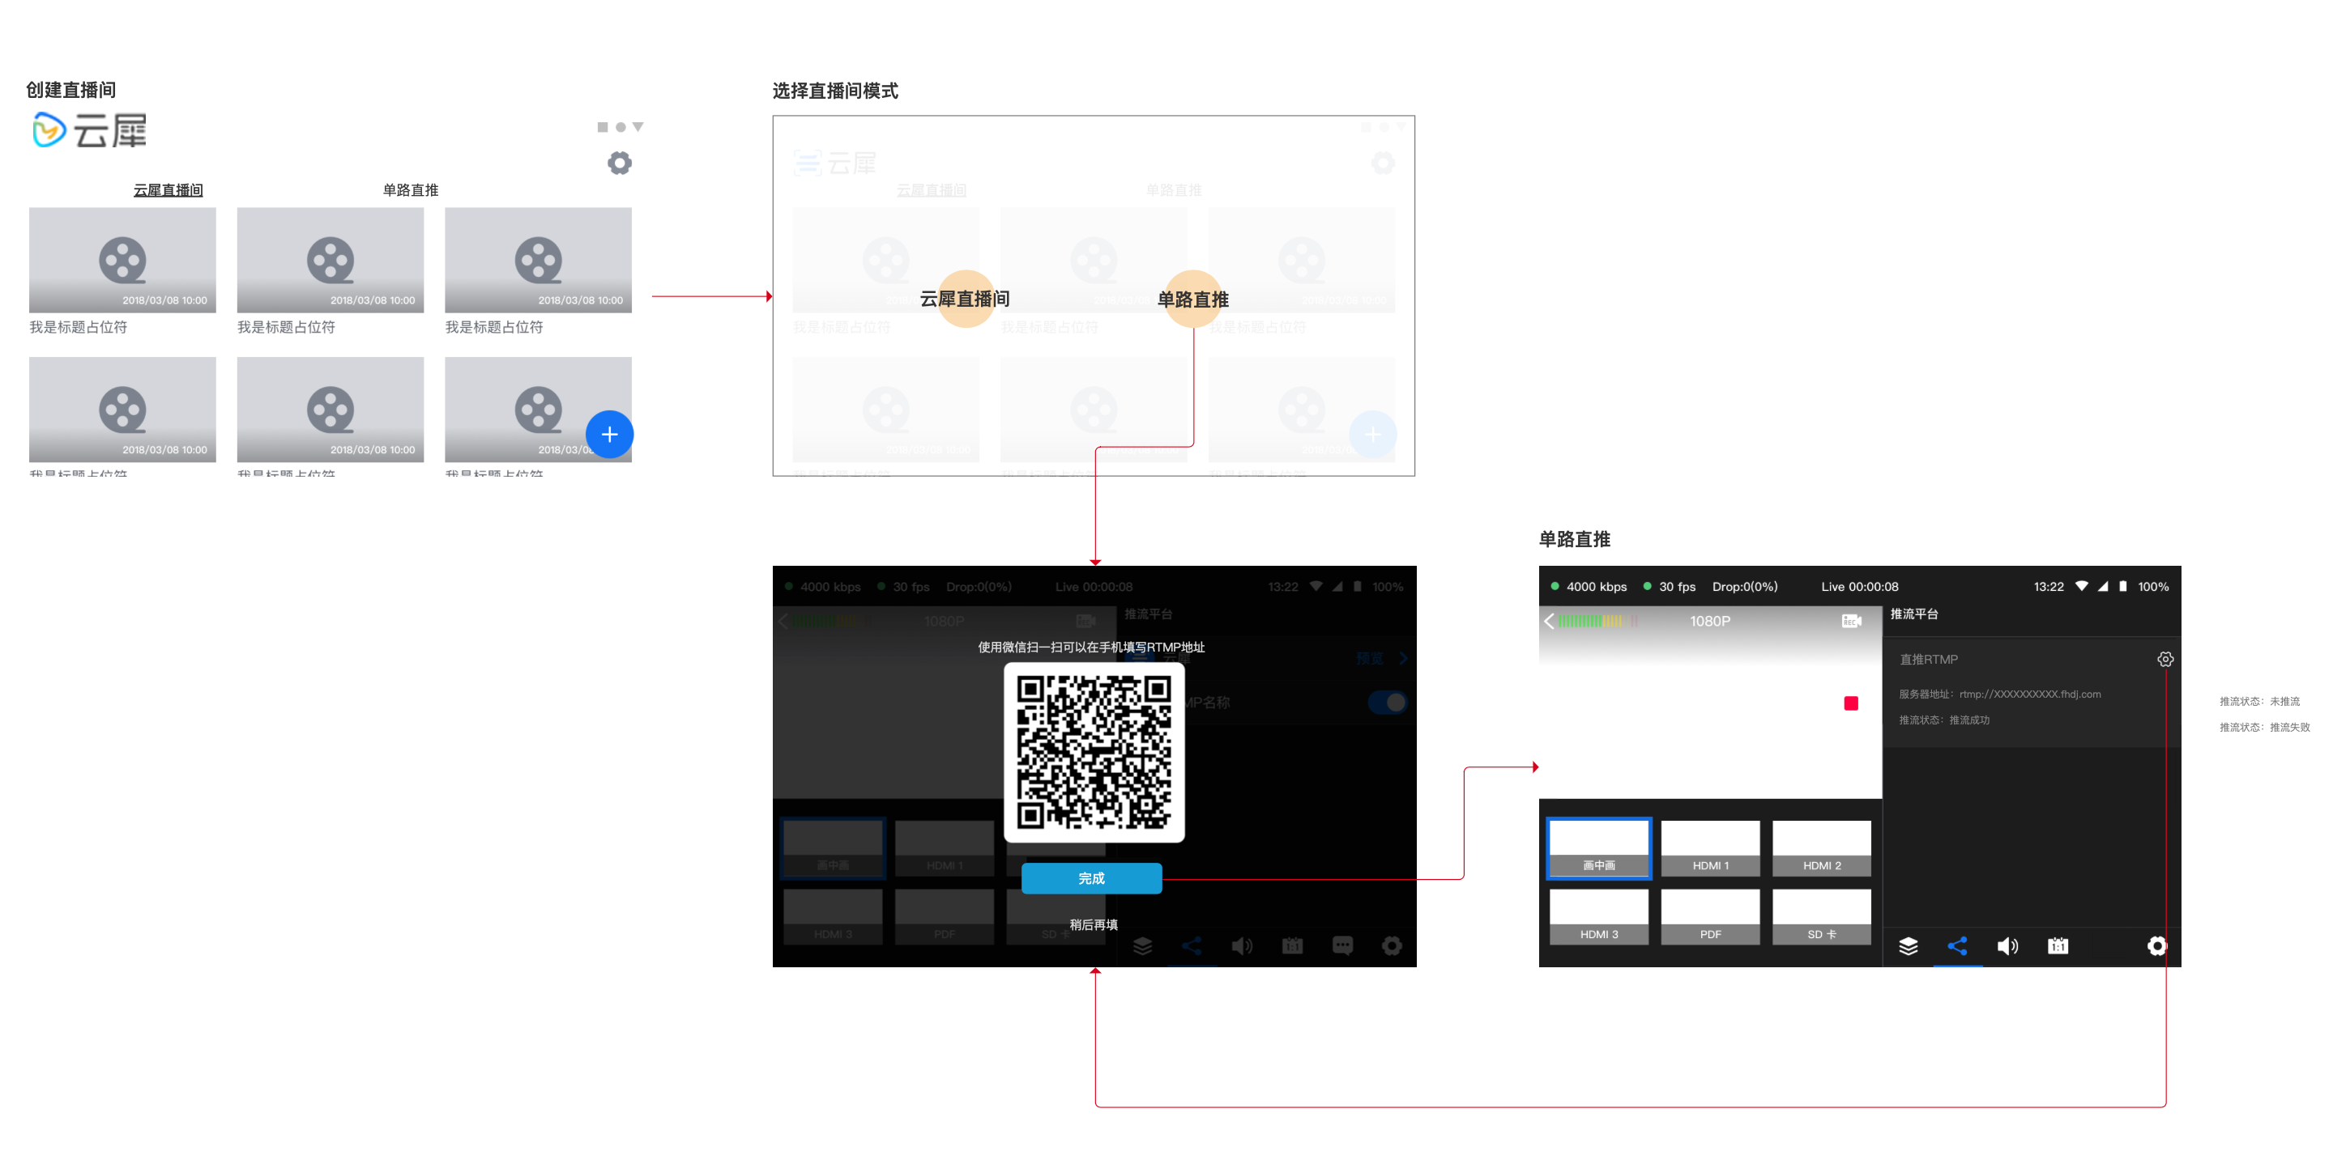Click REC camera icon in 单路直推 preview
Viewport: 2333px width, 1151px height.
1851,621
